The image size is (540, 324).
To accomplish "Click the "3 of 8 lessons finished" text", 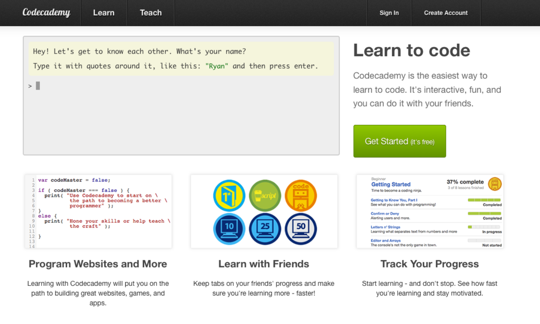I will pos(466,188).
